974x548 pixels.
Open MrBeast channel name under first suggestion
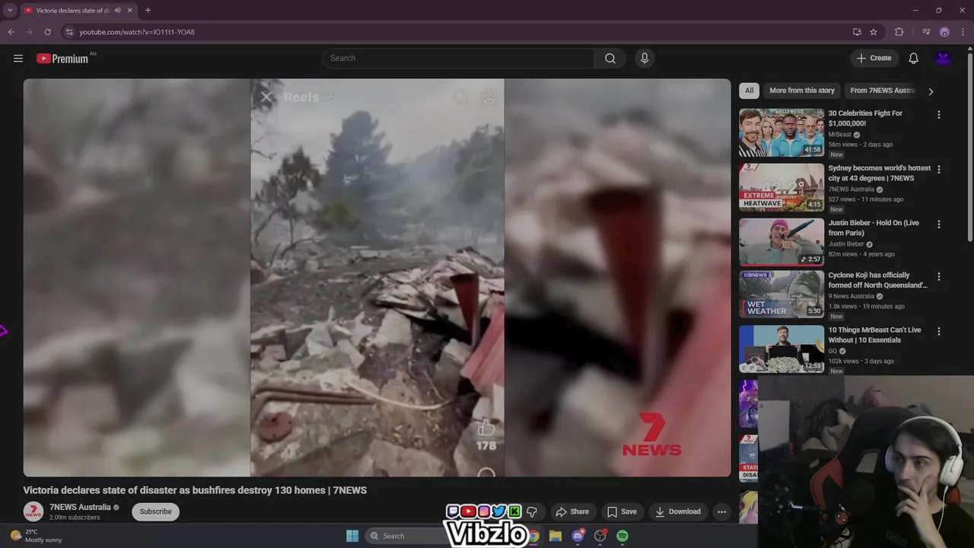[840, 135]
